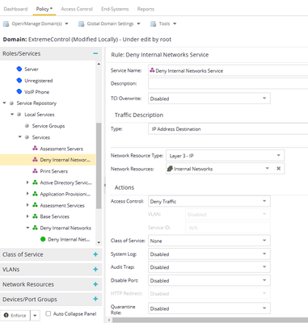Collapse the Local Services tree node
The image size is (308, 323).
tap(12, 115)
